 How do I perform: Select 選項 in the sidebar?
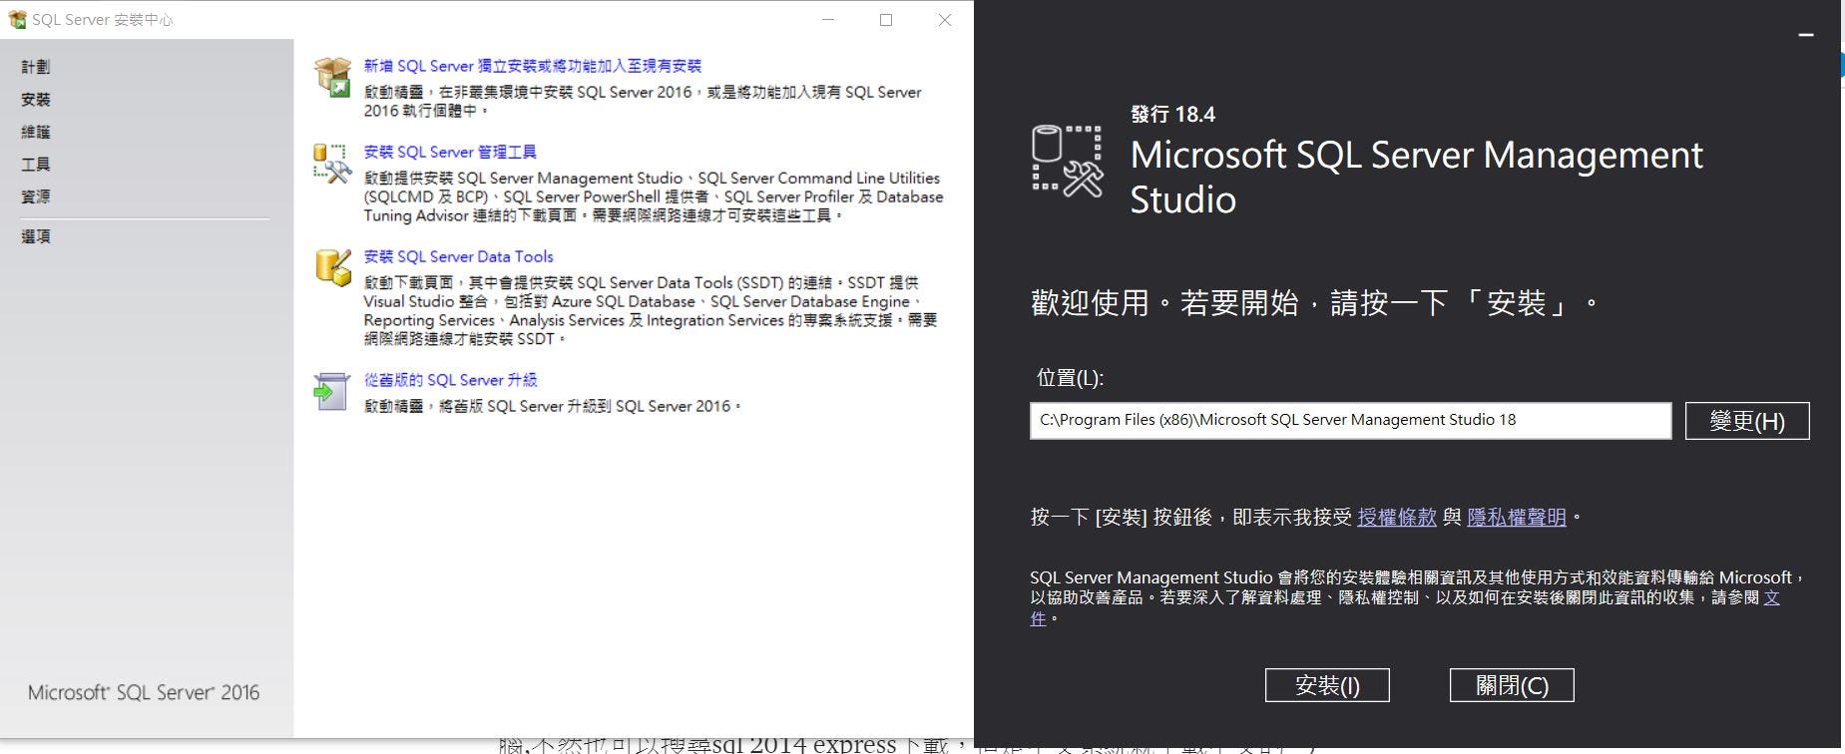36,236
